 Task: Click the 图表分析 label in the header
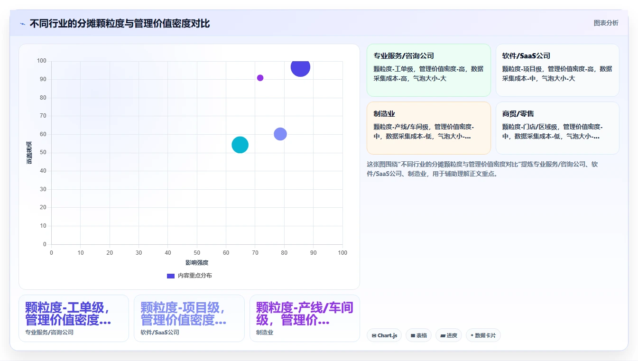[606, 23]
